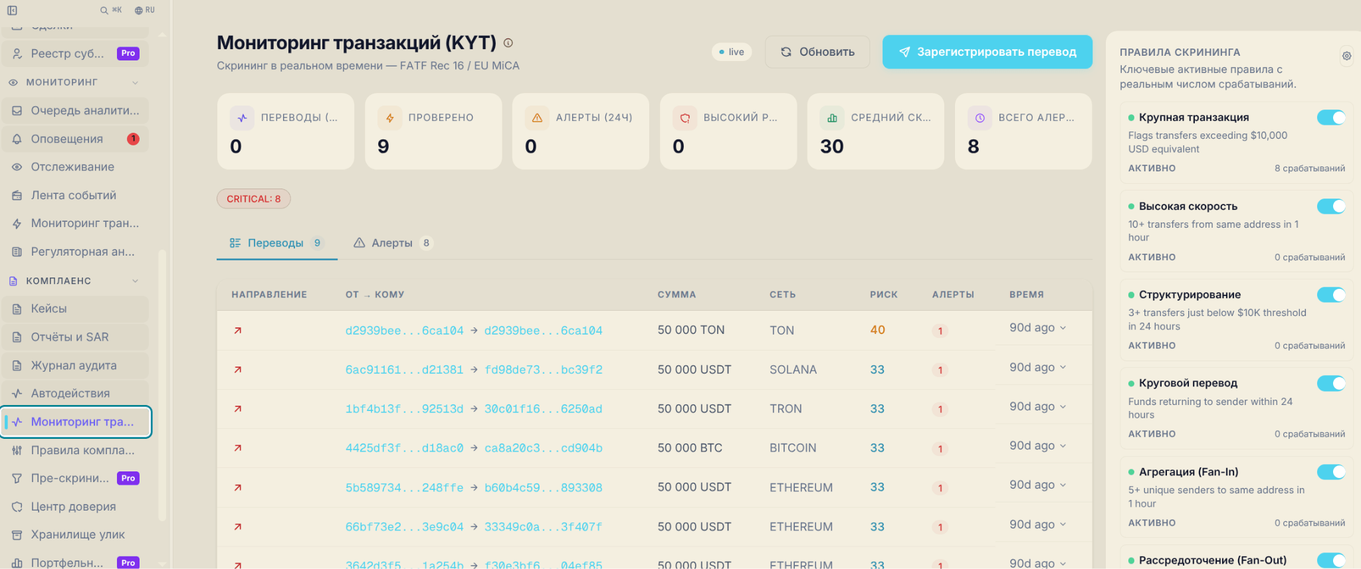This screenshot has height=569, width=1361.
Task: Click the АЛЕРТЫ (24Ч) warning icon
Action: tap(537, 118)
